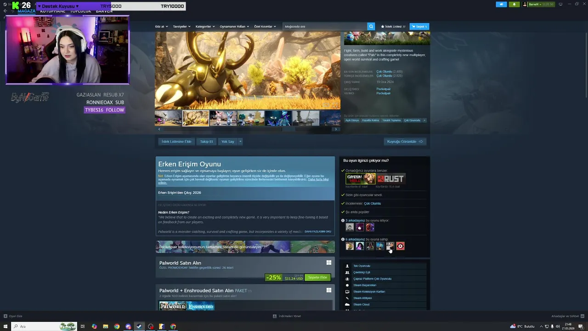Open the green notifications bell

pos(514,4)
